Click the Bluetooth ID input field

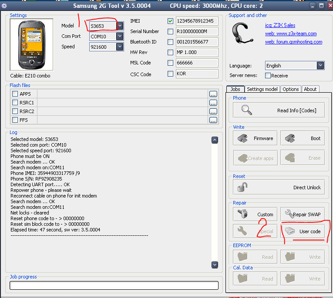coord(197,42)
